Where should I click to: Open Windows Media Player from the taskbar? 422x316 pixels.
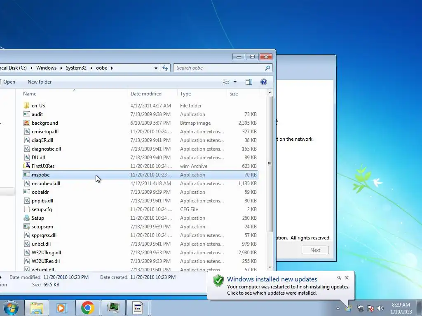pyautogui.click(x=61, y=308)
